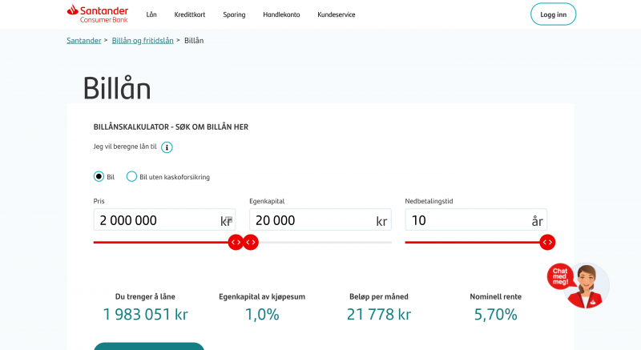Click the Egenkapital slider handle
The image size is (641, 350).
click(251, 242)
